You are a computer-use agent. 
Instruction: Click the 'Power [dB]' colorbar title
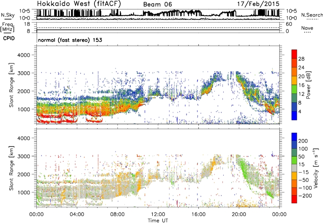(x=308, y=85)
